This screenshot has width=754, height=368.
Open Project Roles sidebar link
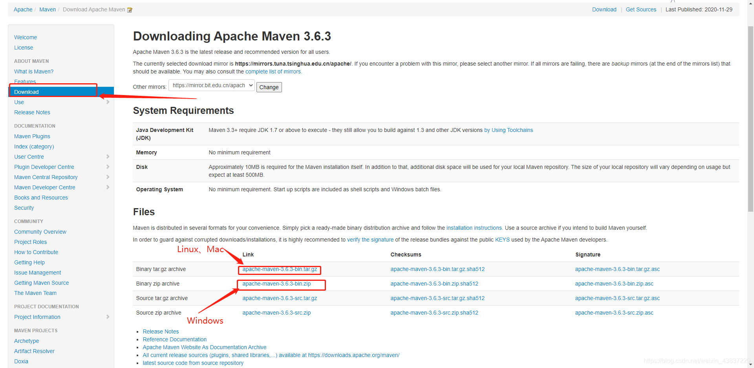[x=30, y=242]
